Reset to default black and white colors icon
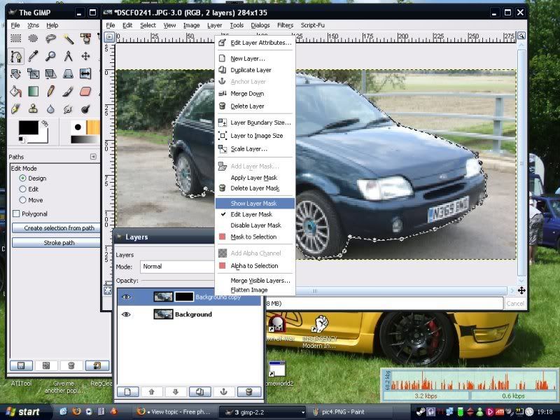Image resolution: width=560 pixels, height=420 pixels. click(22, 139)
